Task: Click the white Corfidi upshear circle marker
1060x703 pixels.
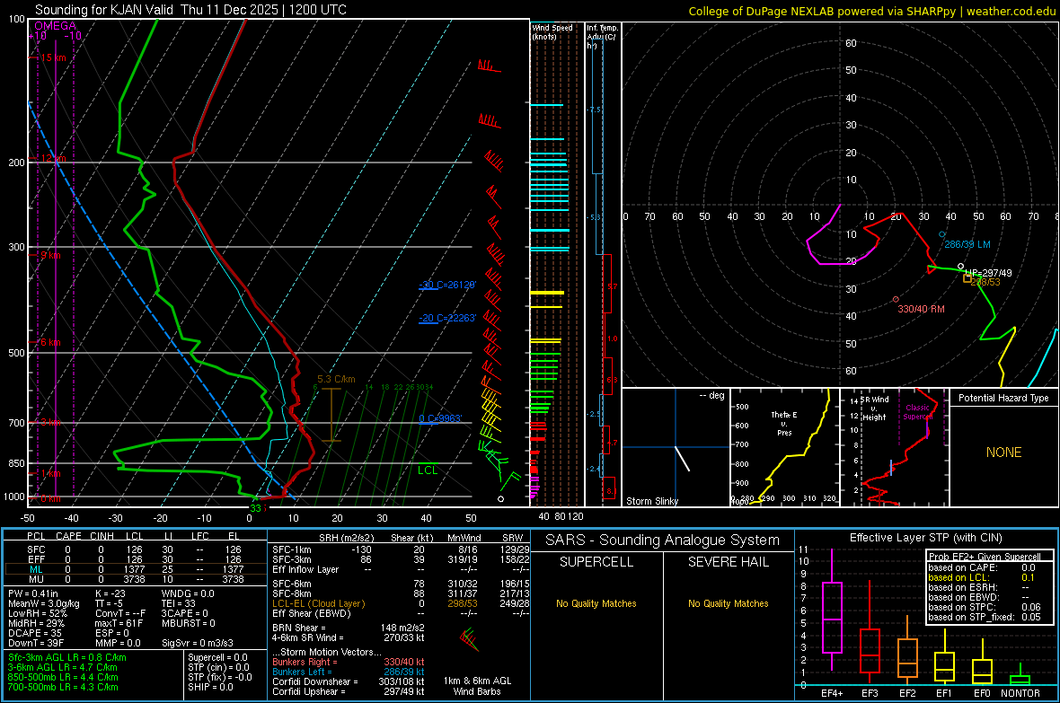Action: pyautogui.click(x=961, y=267)
